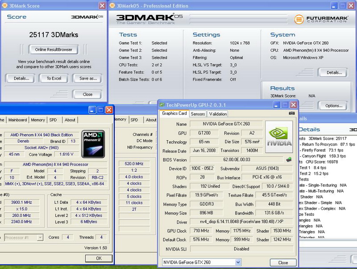Open the Memory tab in CPU-Z
This screenshot has height=269, width=357.
(38, 120)
